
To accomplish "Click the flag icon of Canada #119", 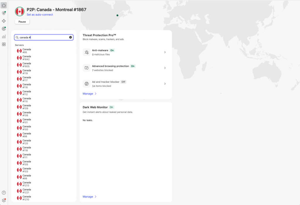I will [x=19, y=72].
